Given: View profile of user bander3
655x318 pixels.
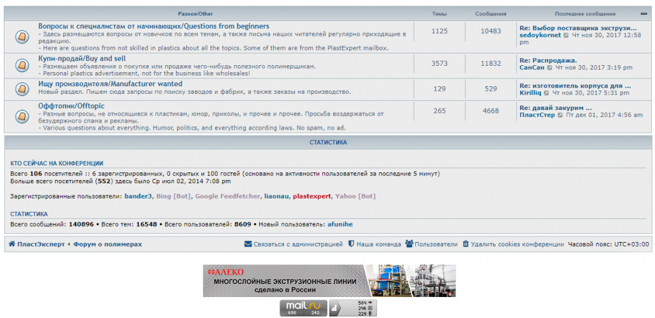Looking at the screenshot, I should (138, 196).
